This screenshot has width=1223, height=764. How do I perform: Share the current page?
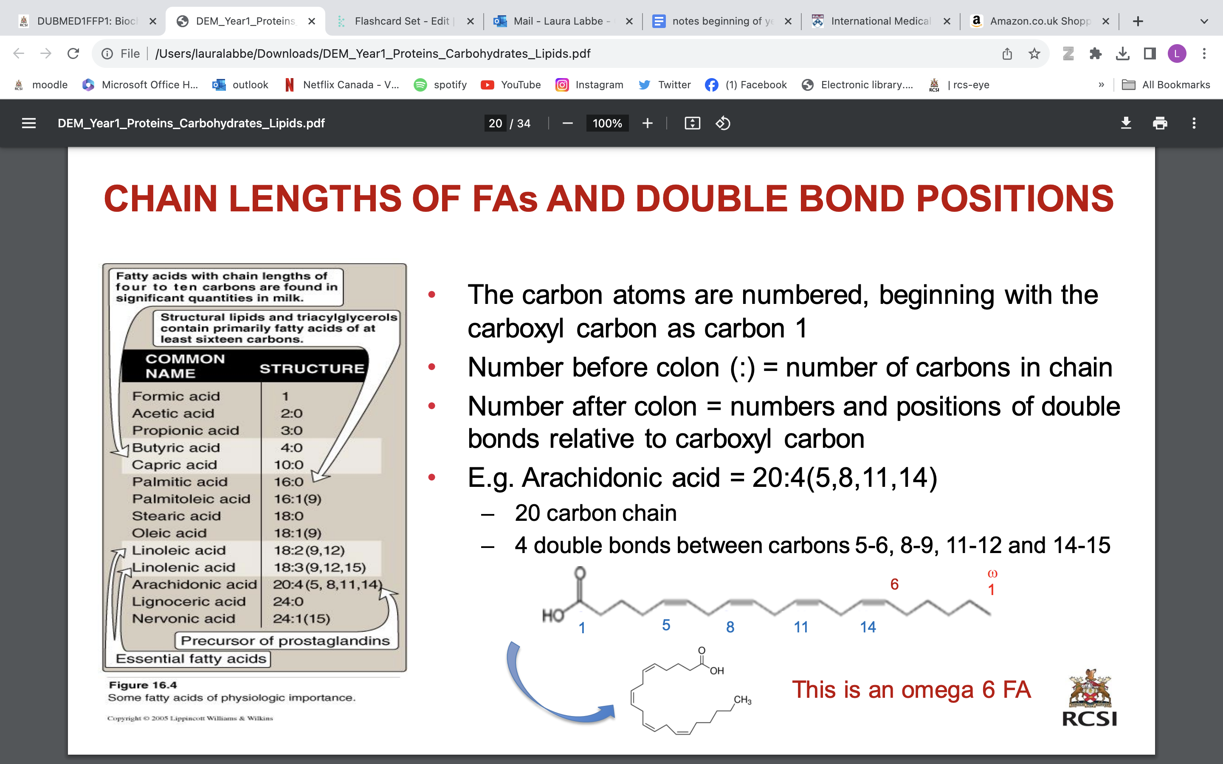1007,53
